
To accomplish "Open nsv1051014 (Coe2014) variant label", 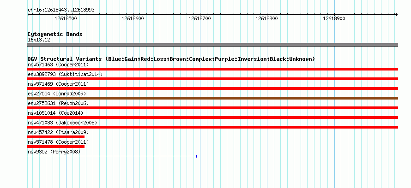I will coord(55,113).
